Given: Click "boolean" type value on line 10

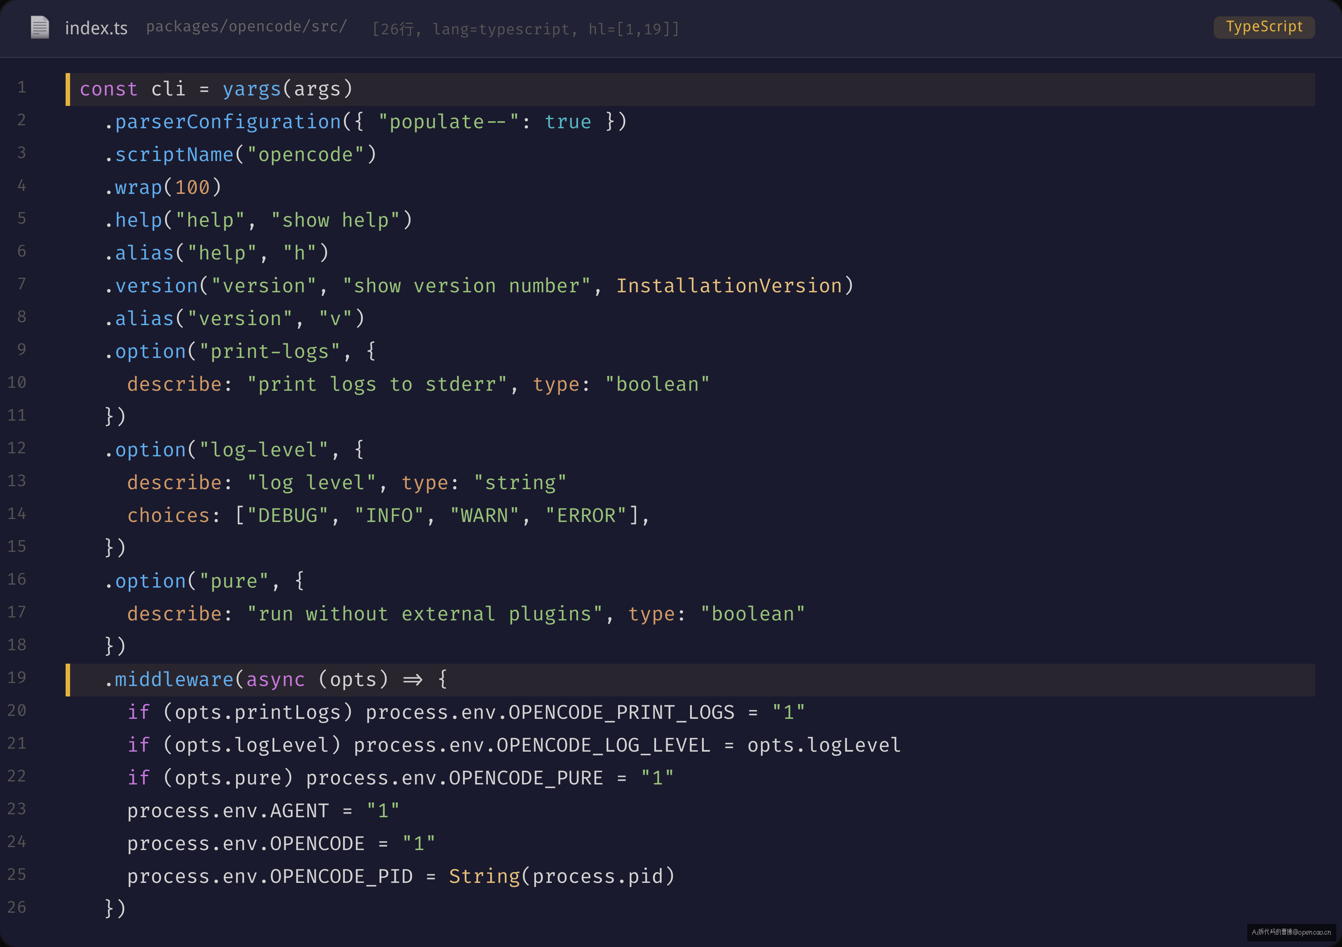Looking at the screenshot, I should tap(658, 384).
